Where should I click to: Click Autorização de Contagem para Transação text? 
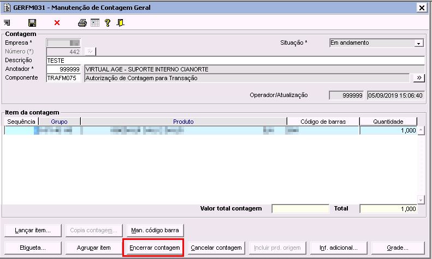[x=141, y=78]
